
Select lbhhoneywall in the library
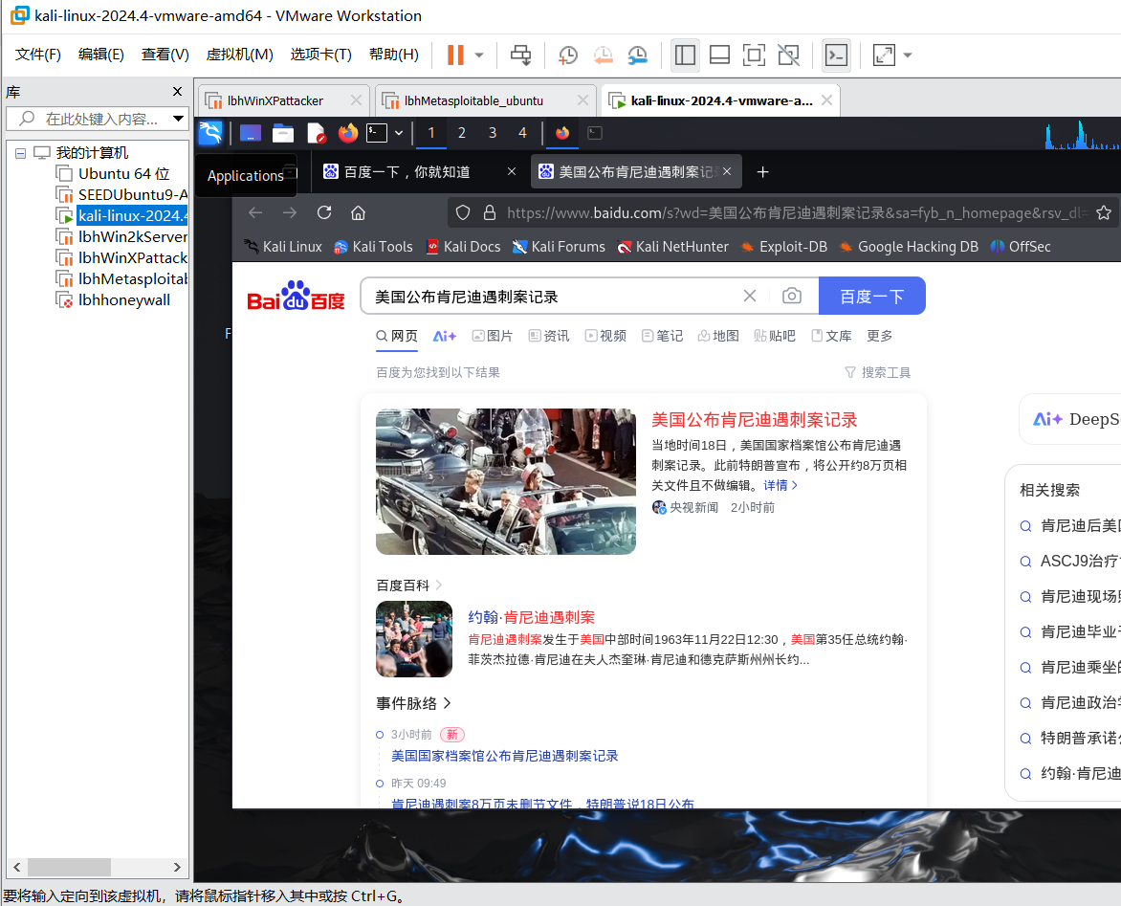click(x=114, y=300)
